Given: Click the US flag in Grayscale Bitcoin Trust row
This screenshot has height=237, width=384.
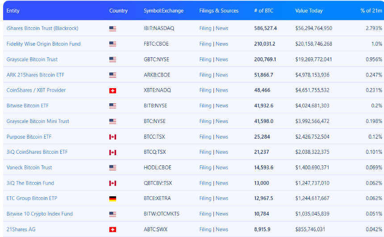Looking at the screenshot, I should [x=113, y=59].
